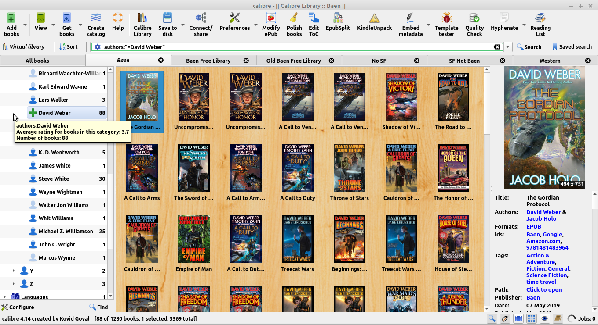
Task: Open Jacob Holo author link
Action: pos(541,218)
